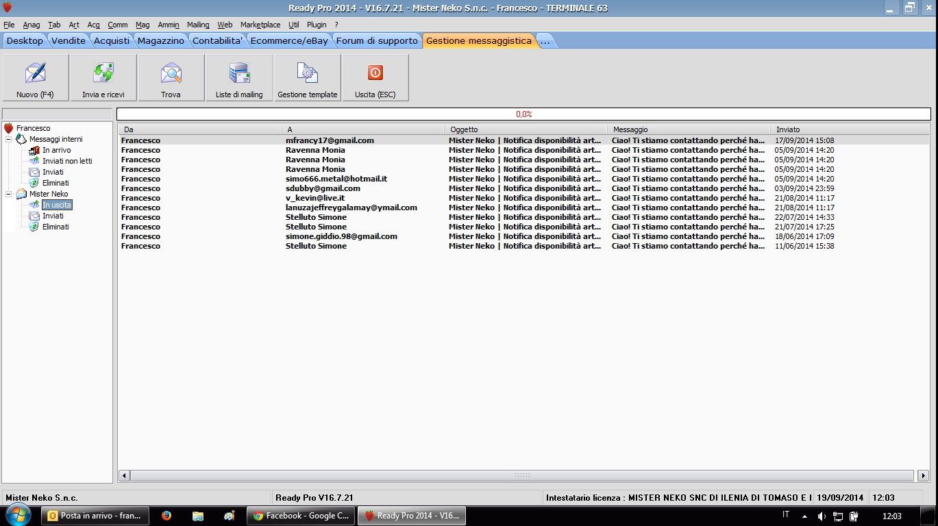
Task: Open the Windows Start menu
Action: tap(18, 516)
